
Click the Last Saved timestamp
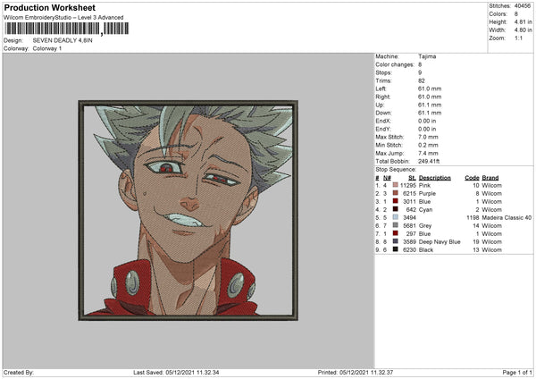pyautogui.click(x=176, y=372)
